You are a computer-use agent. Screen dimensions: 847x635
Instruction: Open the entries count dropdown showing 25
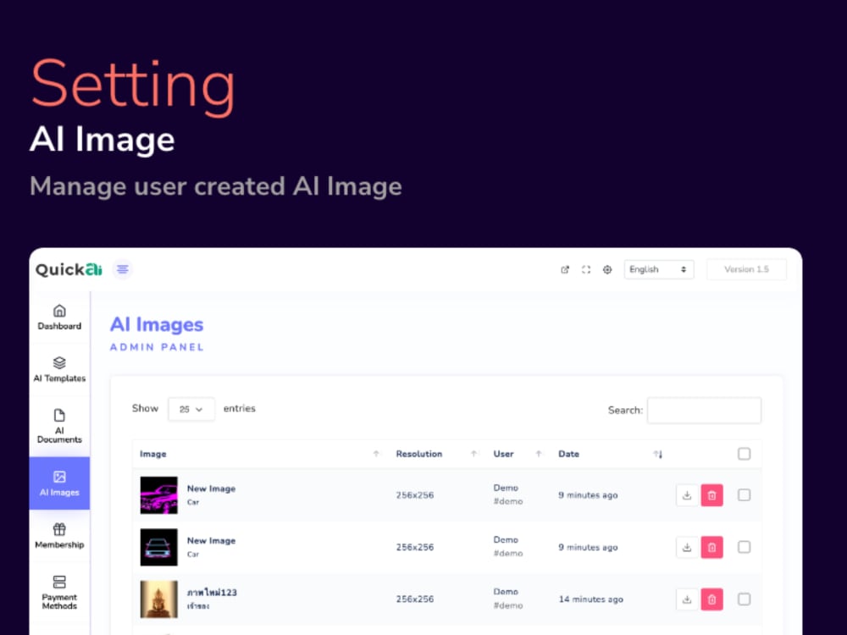click(x=191, y=409)
